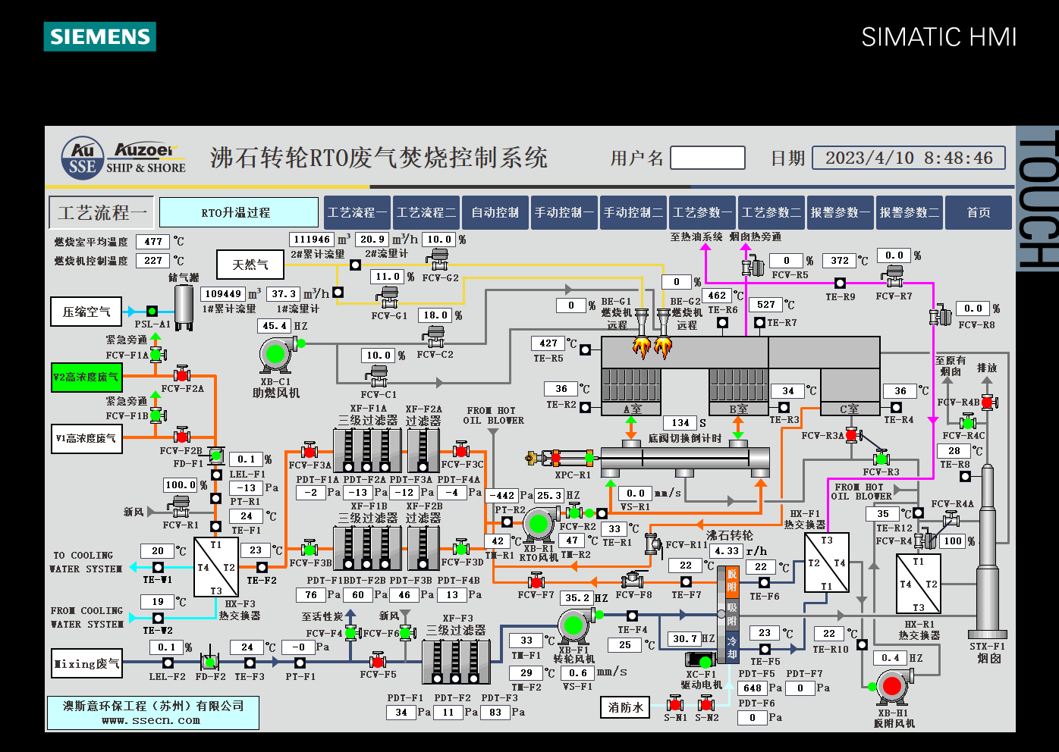
Task: Select the FCV-C2 air control valve
Action: (x=435, y=335)
